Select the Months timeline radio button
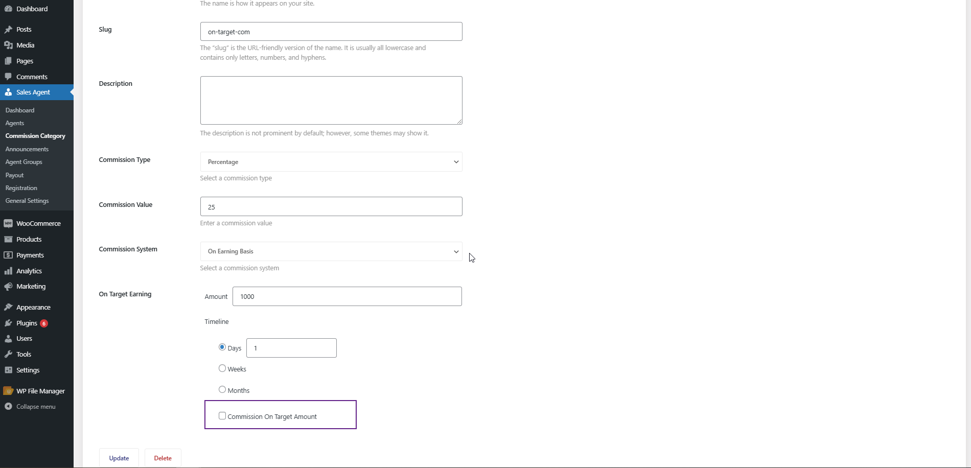 (222, 390)
